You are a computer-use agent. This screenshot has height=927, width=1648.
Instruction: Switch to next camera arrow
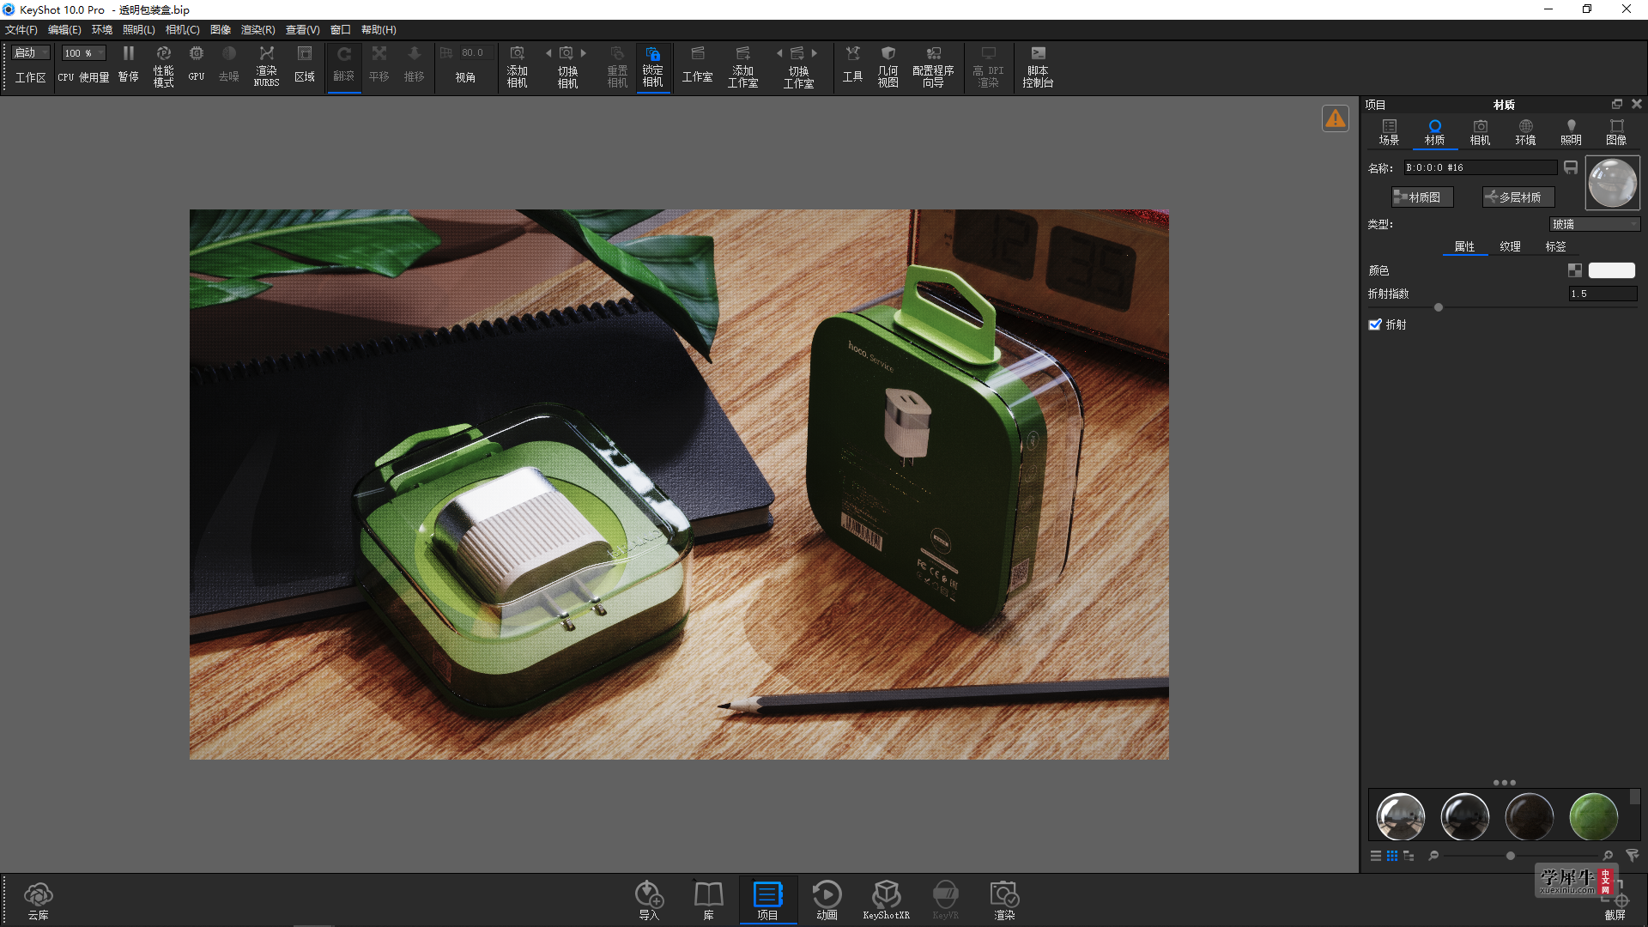coord(584,53)
